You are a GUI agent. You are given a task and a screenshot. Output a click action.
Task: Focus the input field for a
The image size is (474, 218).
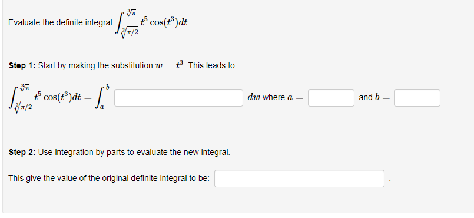[x=331, y=98]
